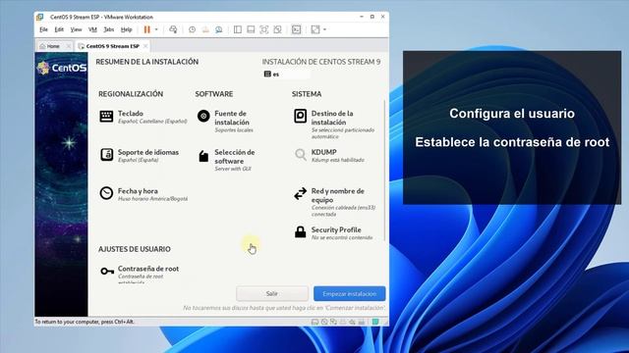Maximize the VMware Workstation window
Screen dimensions: 629x353
point(372,17)
